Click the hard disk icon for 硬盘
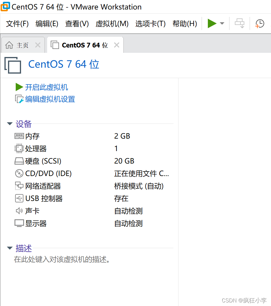The height and width of the screenshot is (306, 271). coord(19,161)
